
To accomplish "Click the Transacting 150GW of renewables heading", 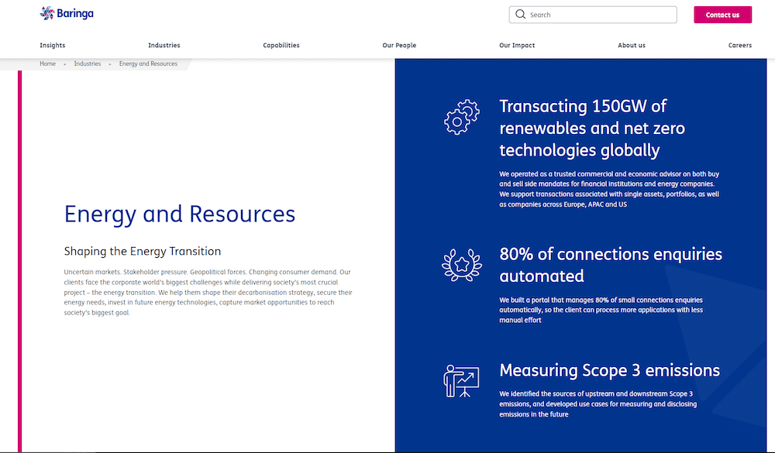I will coord(592,128).
